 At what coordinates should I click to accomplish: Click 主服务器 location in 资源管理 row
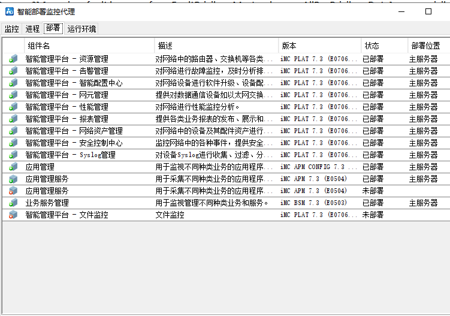pos(423,59)
